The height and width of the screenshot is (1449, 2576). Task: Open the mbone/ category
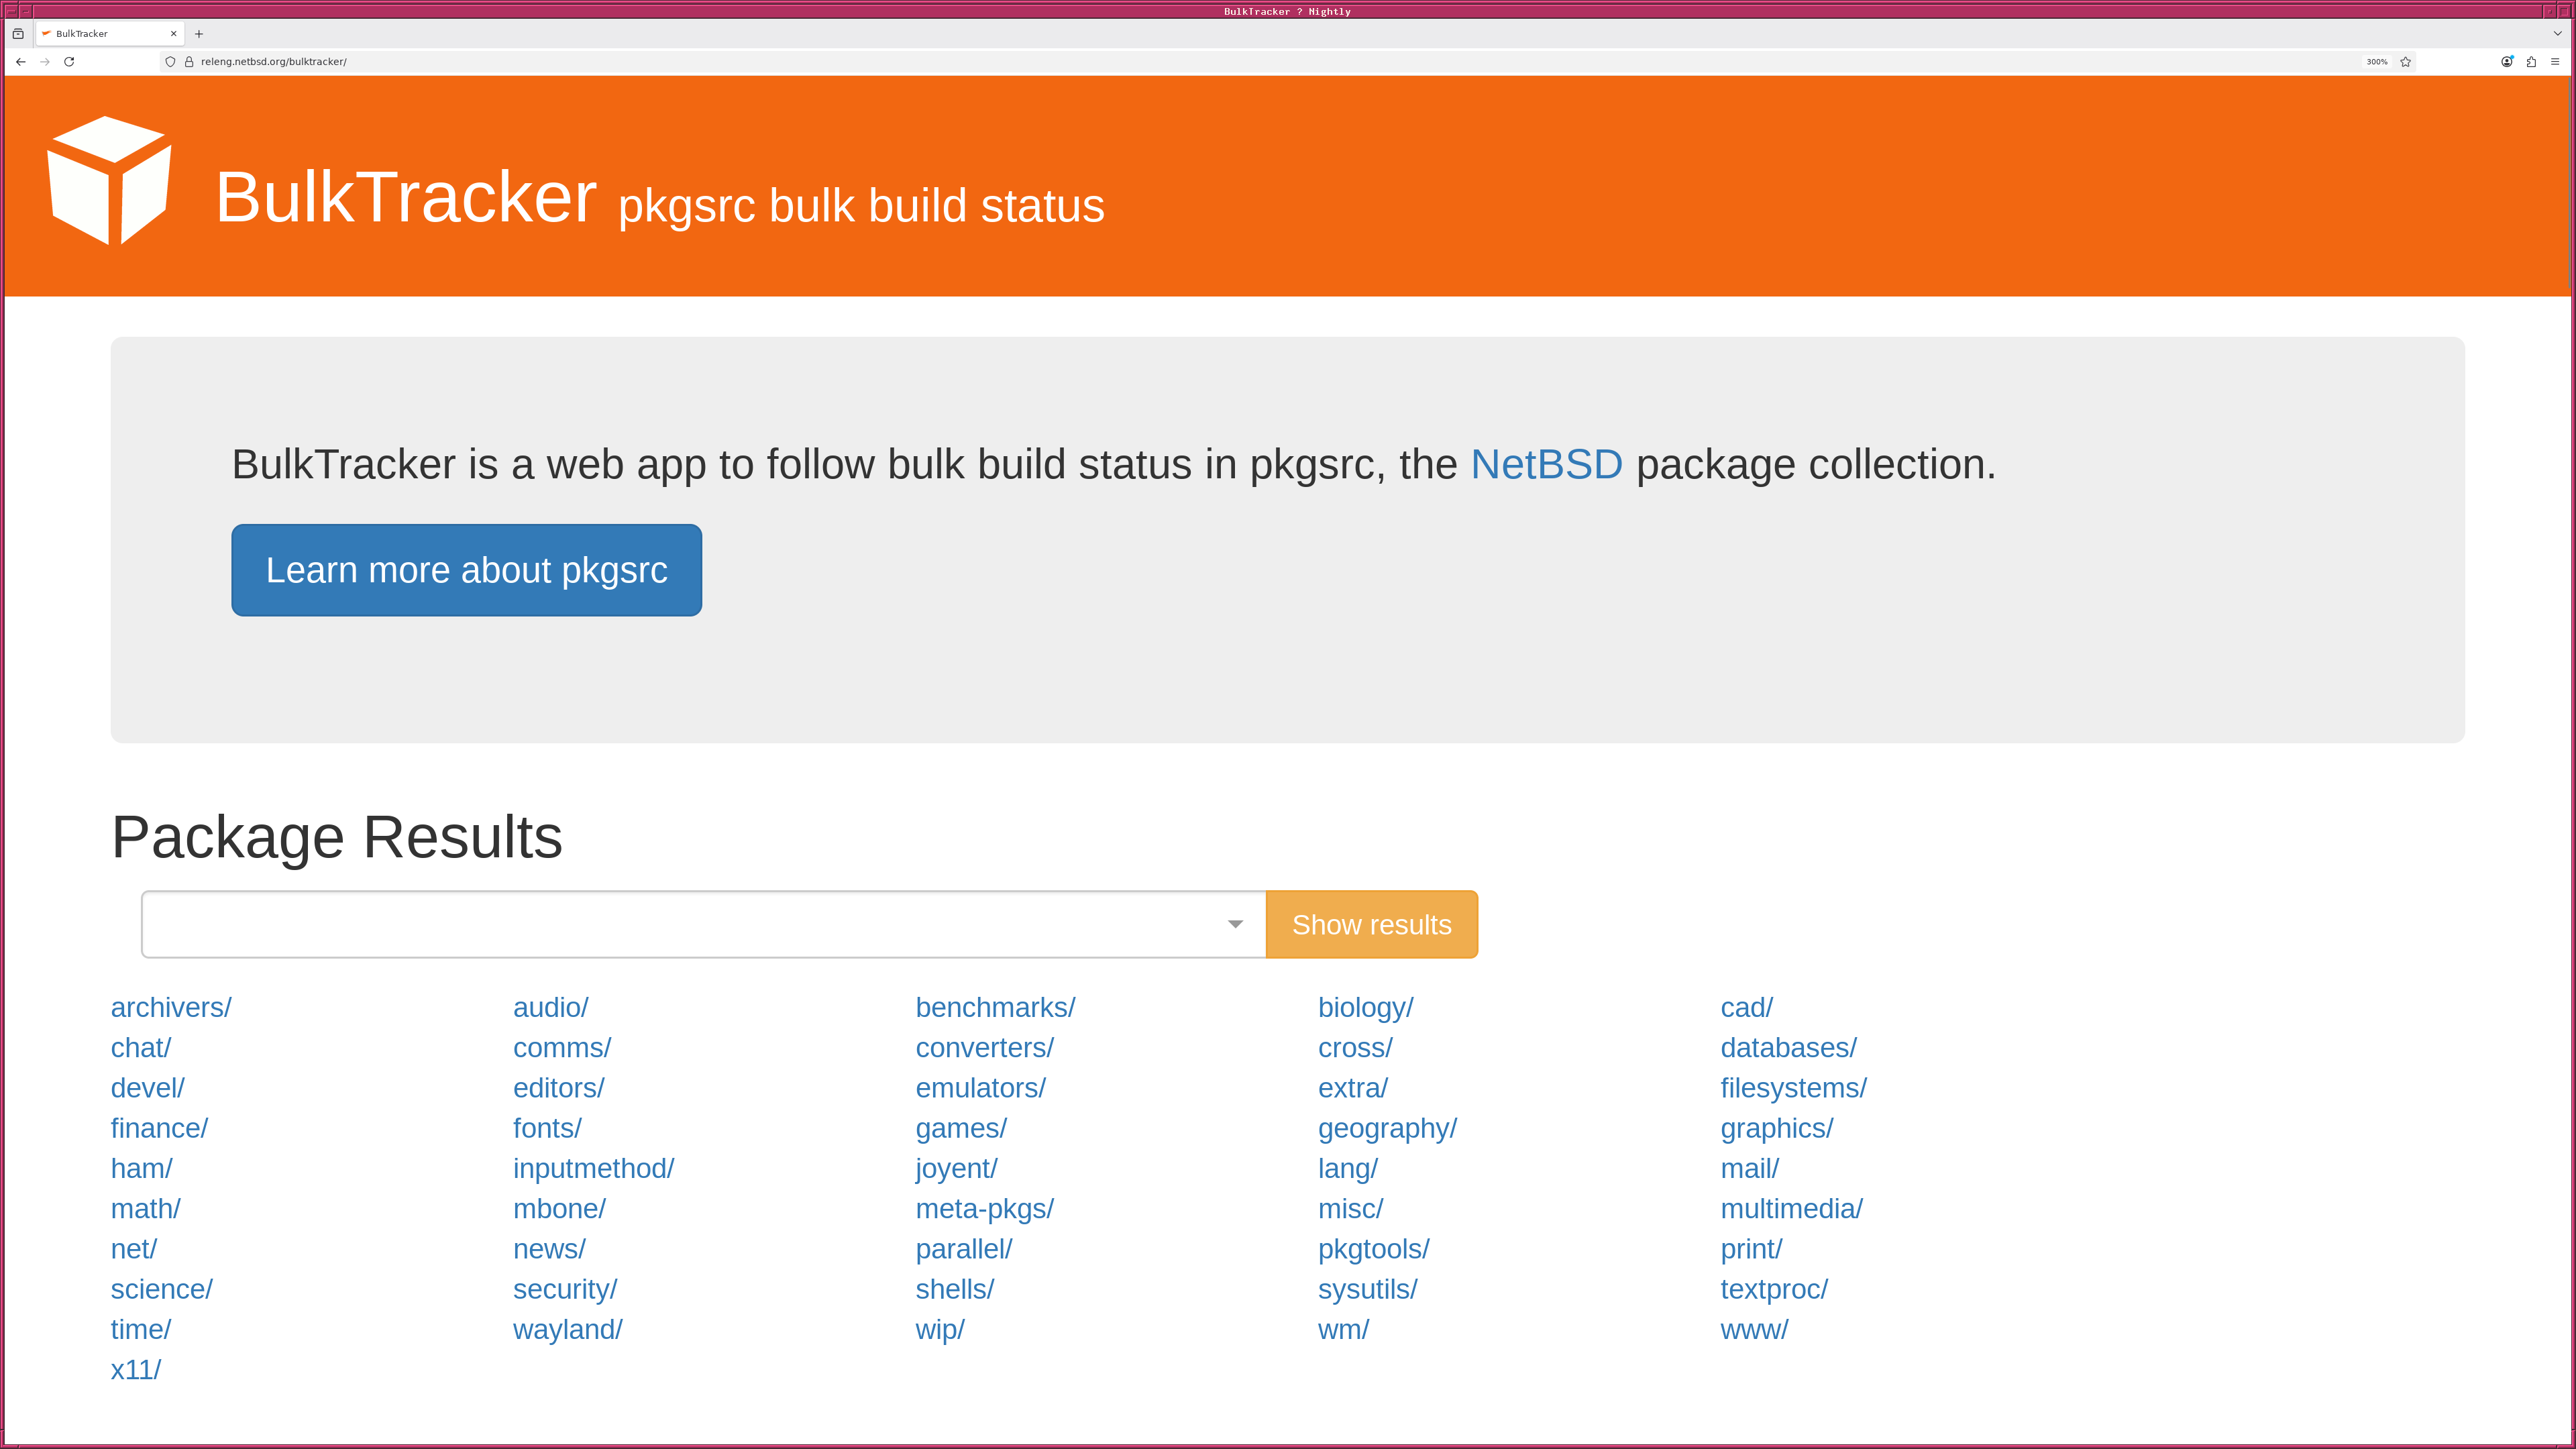coord(560,1209)
